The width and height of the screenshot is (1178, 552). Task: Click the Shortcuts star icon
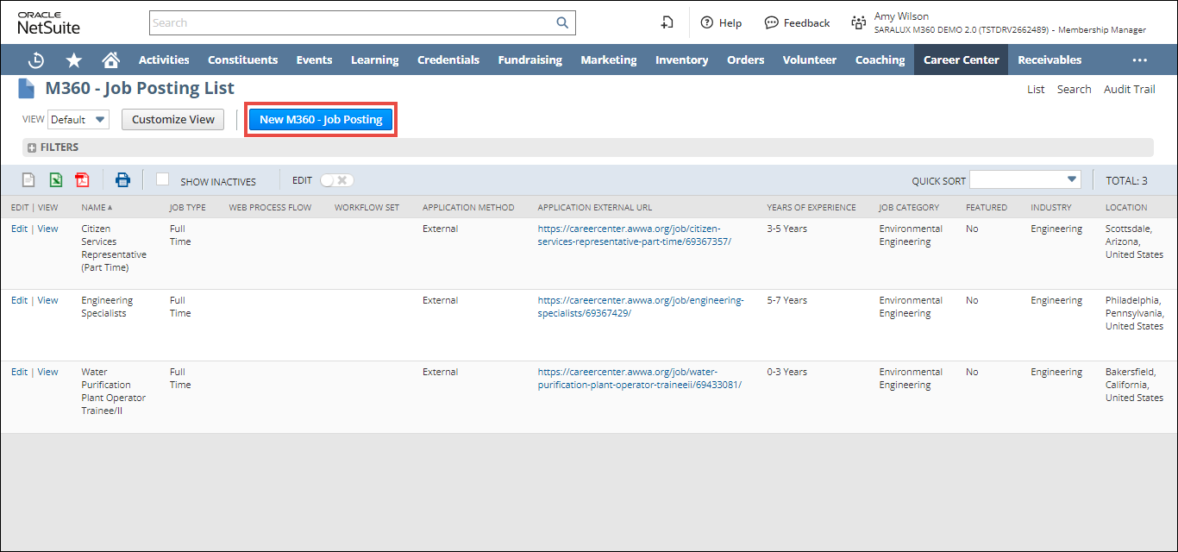[x=74, y=60]
